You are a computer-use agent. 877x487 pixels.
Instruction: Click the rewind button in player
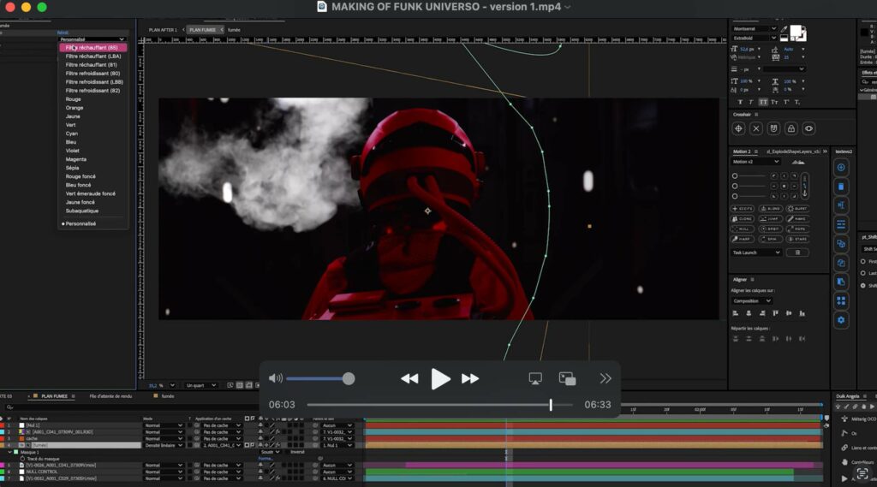coord(409,378)
